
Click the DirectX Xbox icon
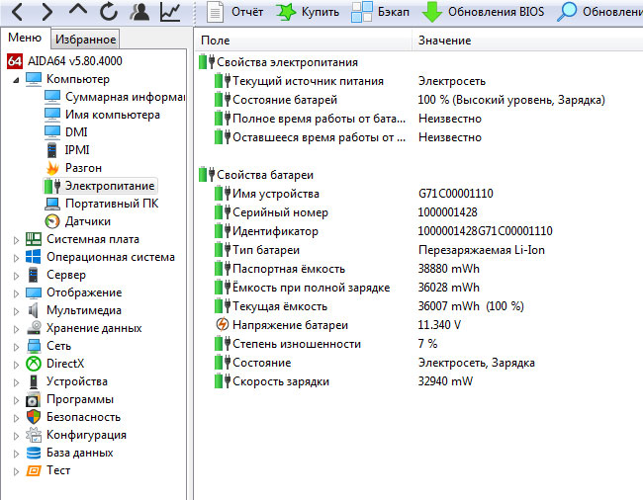34,364
